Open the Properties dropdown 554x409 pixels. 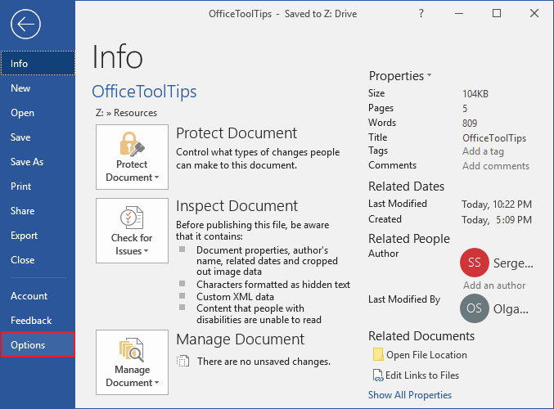click(x=400, y=76)
